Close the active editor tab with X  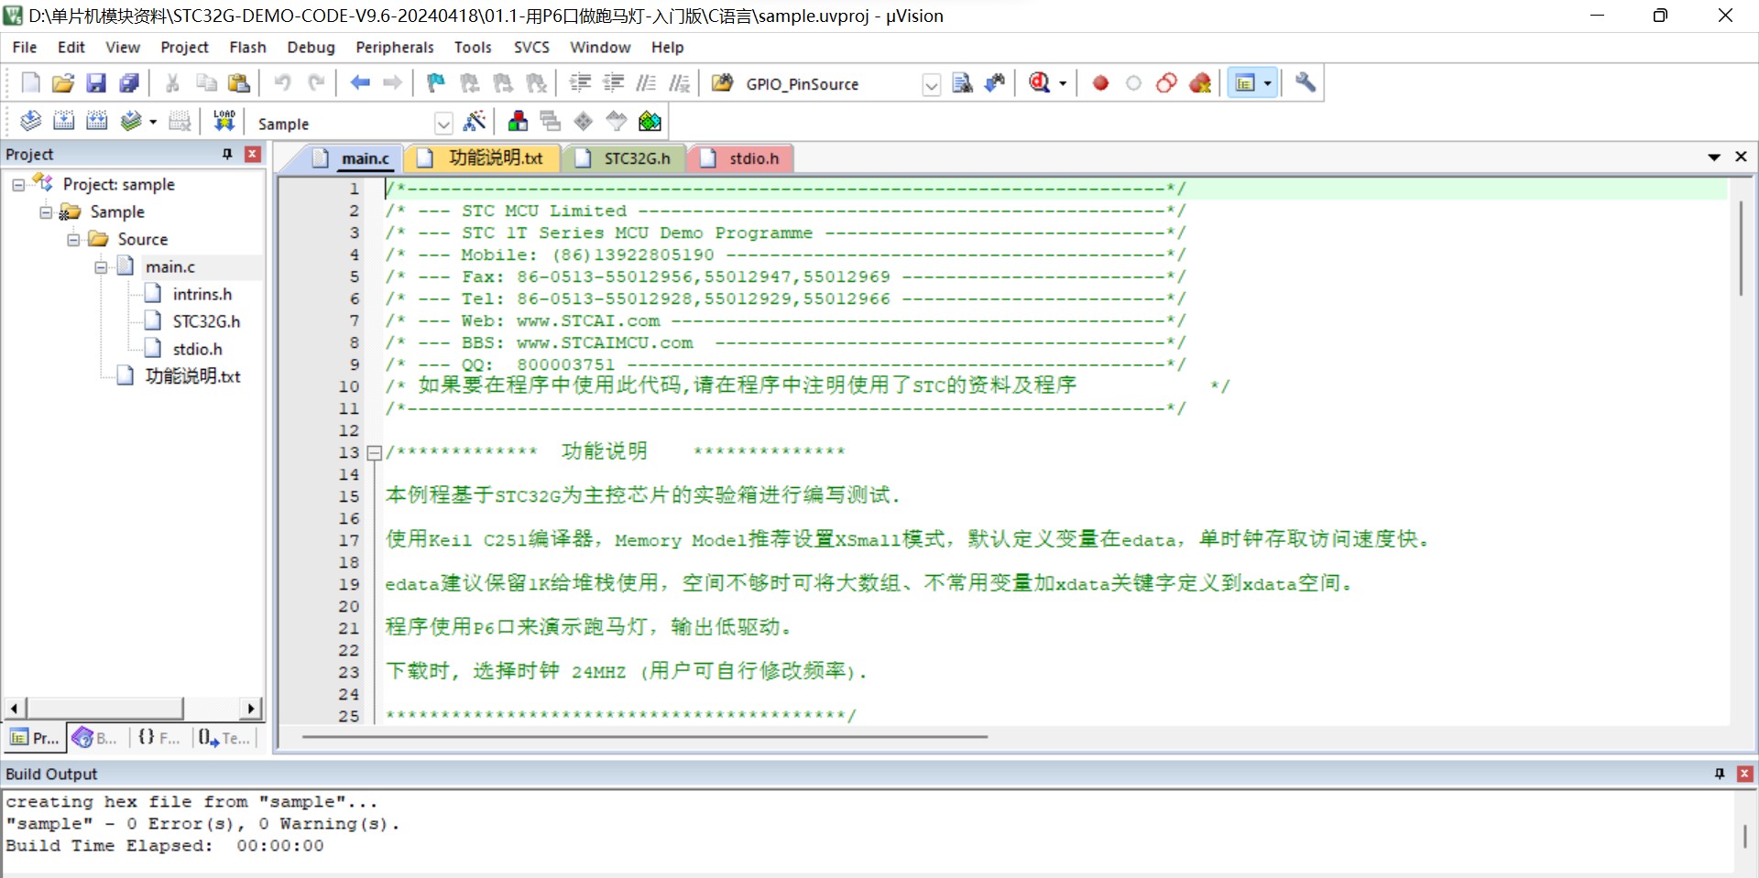1742,157
